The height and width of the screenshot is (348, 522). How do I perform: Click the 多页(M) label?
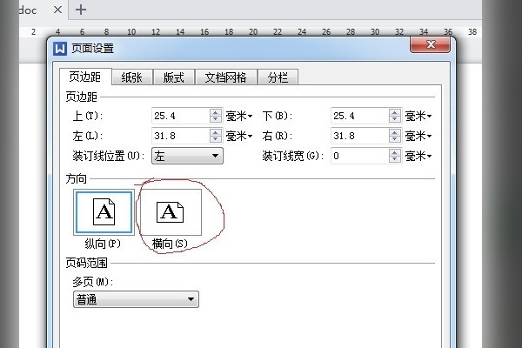93,283
